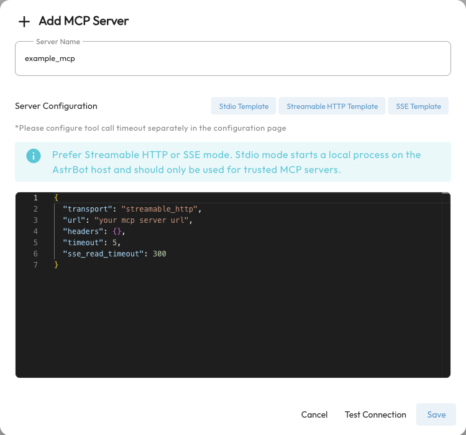Screen dimensions: 466x435
Task: Click the Server Configuration label
Action: (x=56, y=106)
